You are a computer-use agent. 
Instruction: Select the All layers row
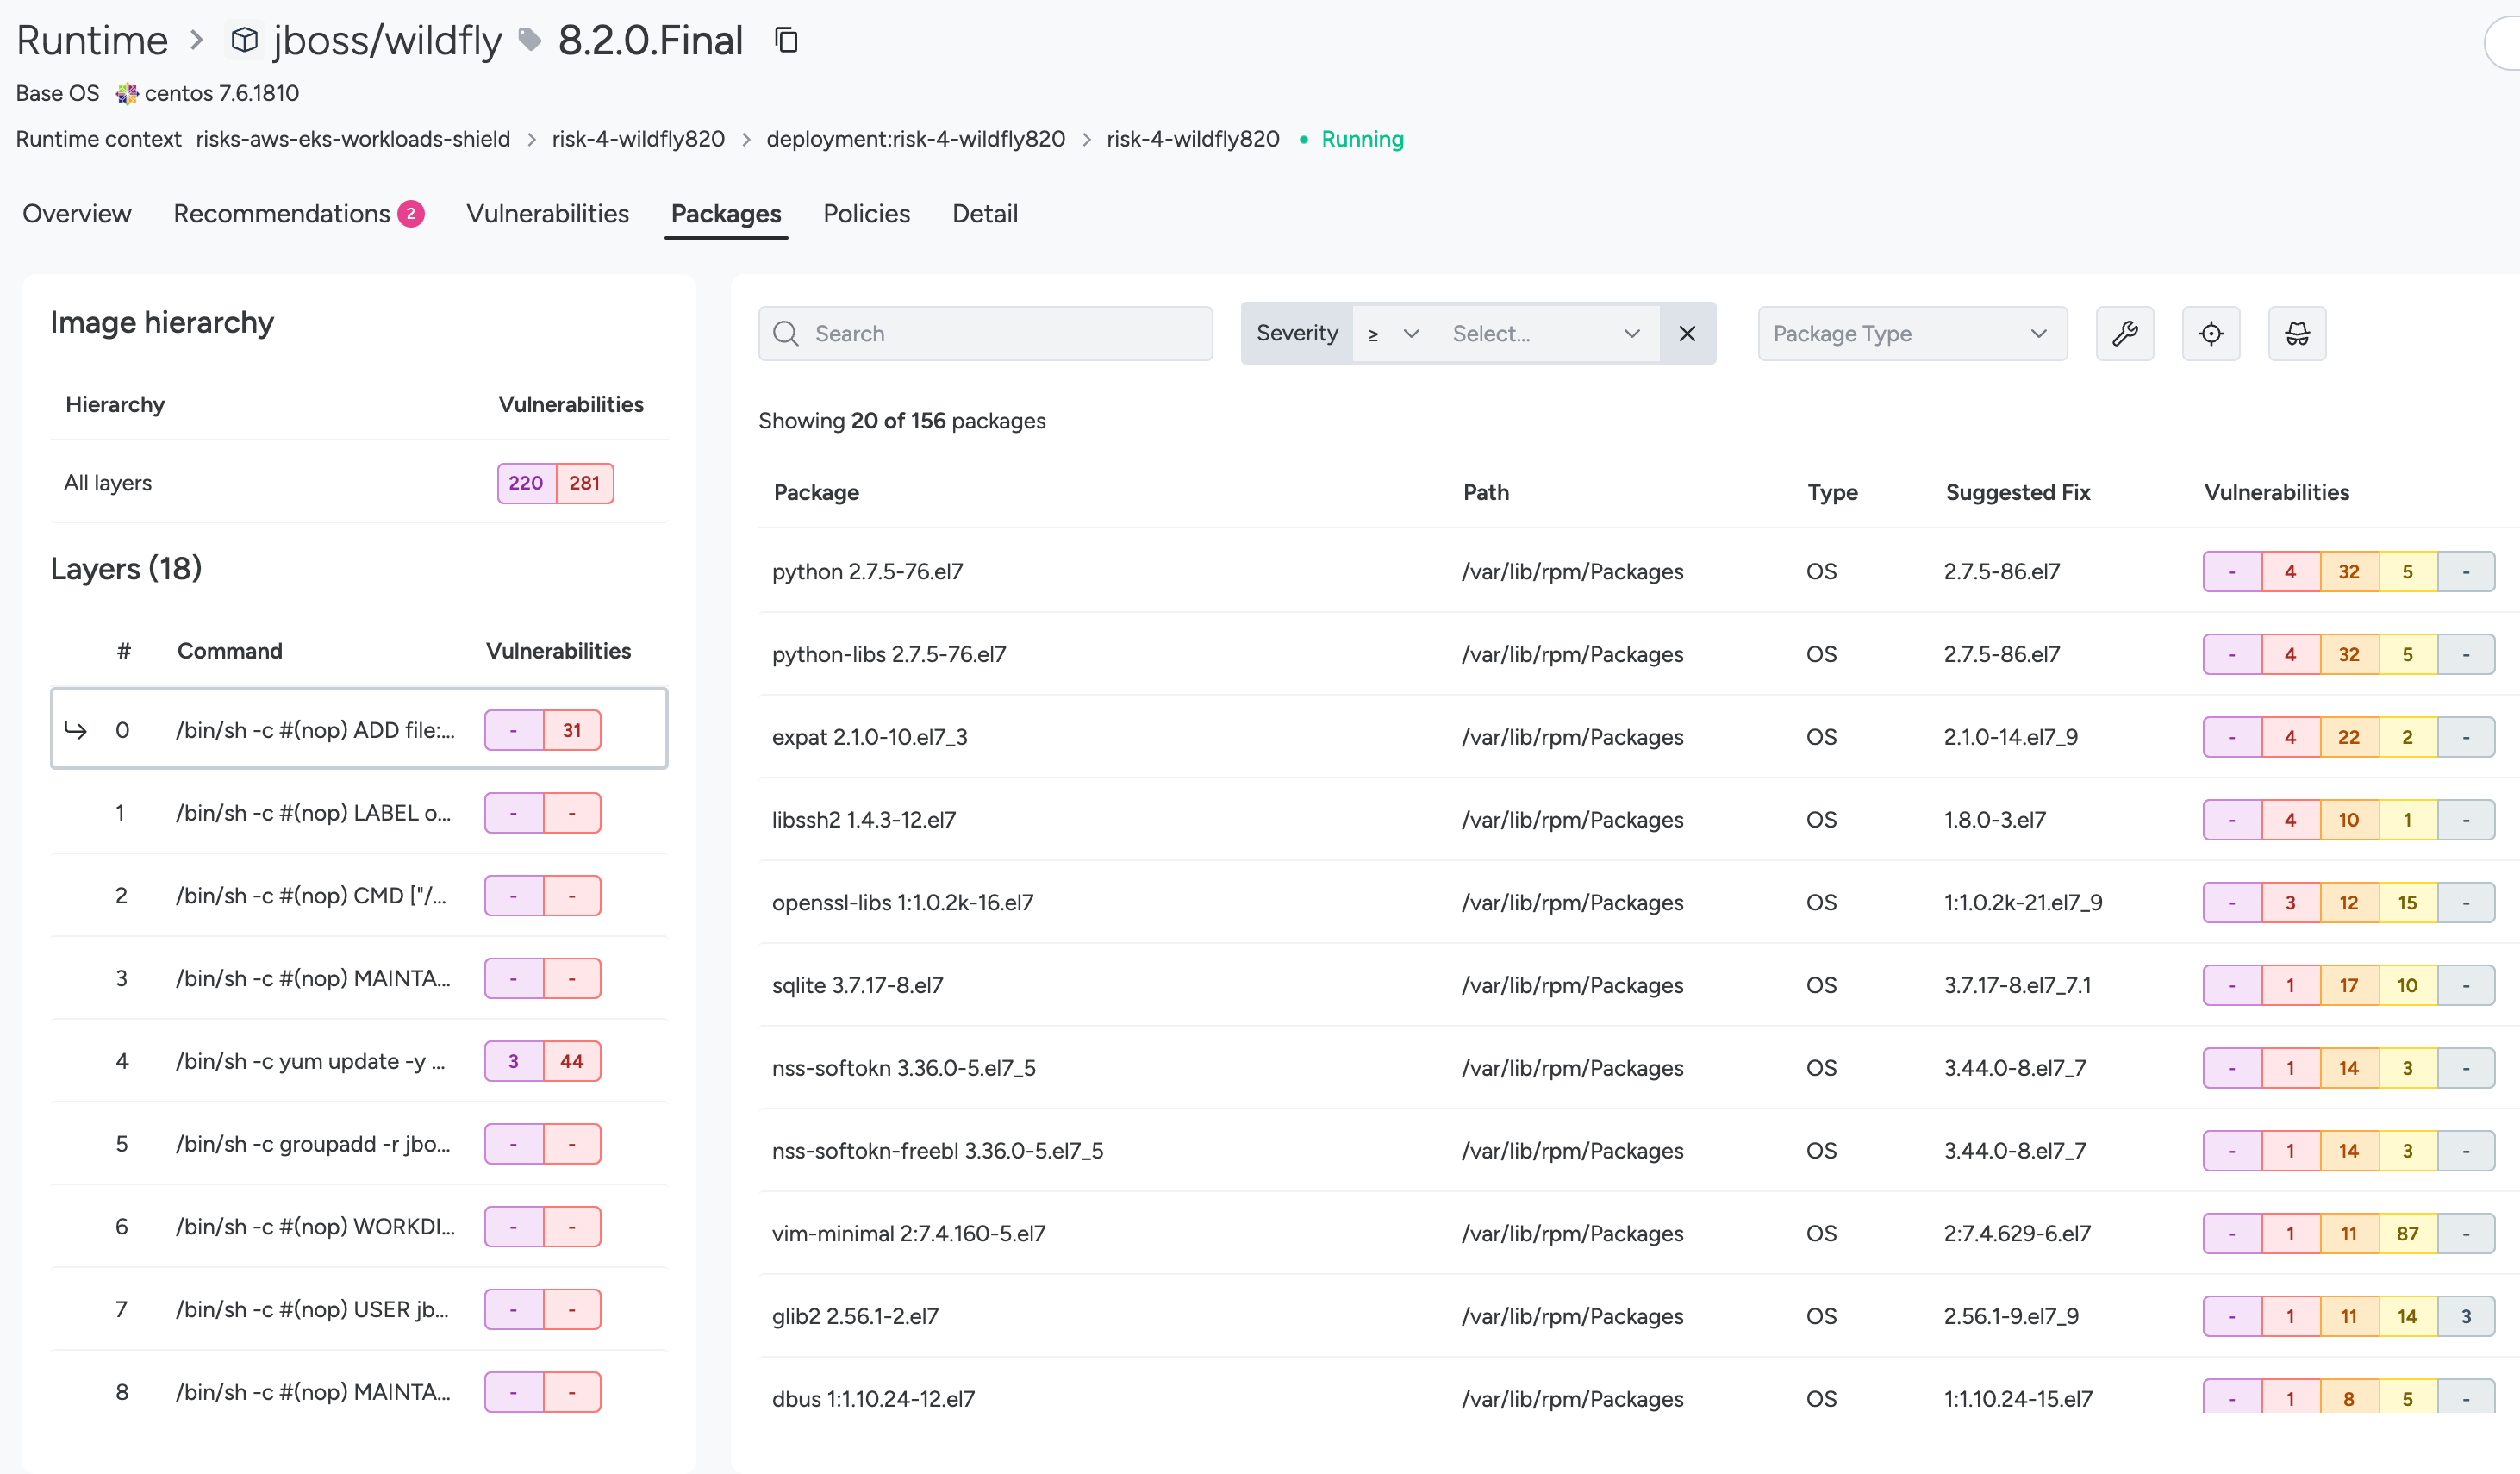[359, 483]
